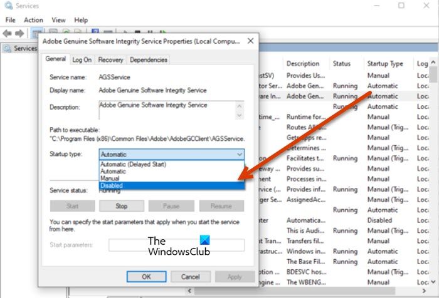
Task: Select the 'The Base Fil...' description cell
Action: pos(306,262)
